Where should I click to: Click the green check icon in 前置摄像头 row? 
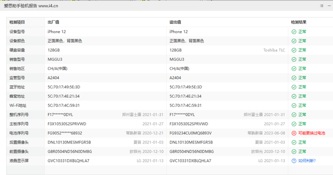pyautogui.click(x=294, y=152)
